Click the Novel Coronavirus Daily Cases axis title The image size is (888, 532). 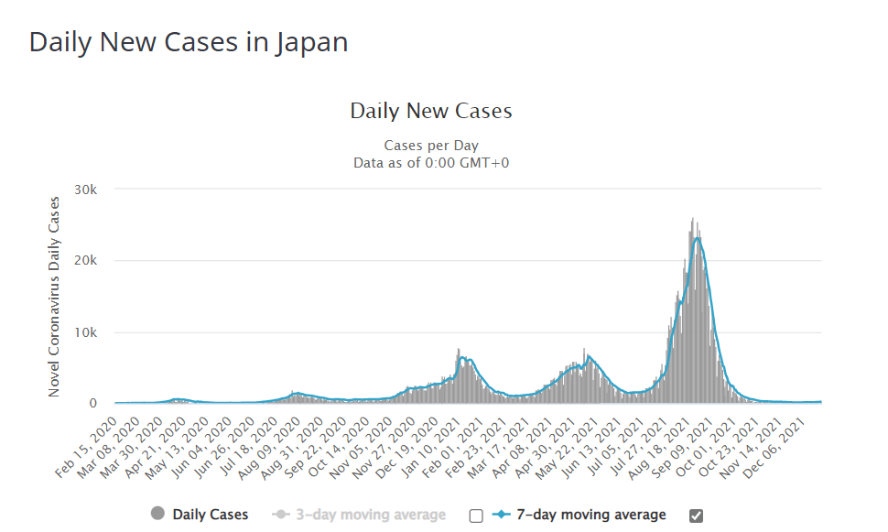tap(54, 296)
